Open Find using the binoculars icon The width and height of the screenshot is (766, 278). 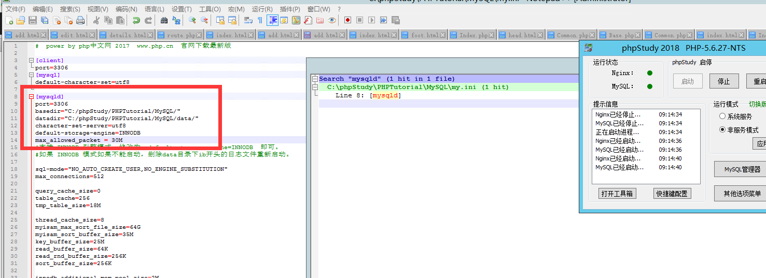pyautogui.click(x=164, y=20)
